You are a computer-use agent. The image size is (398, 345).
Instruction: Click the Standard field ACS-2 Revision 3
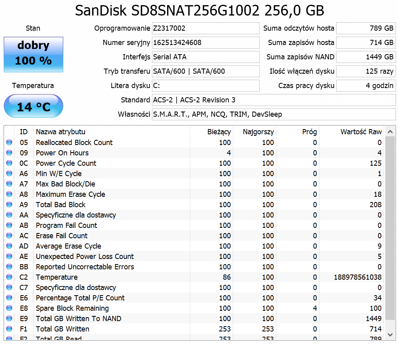[x=274, y=100]
